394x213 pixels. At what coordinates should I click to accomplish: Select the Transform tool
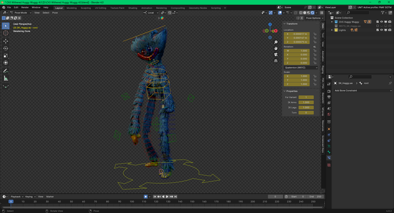tap(6, 63)
